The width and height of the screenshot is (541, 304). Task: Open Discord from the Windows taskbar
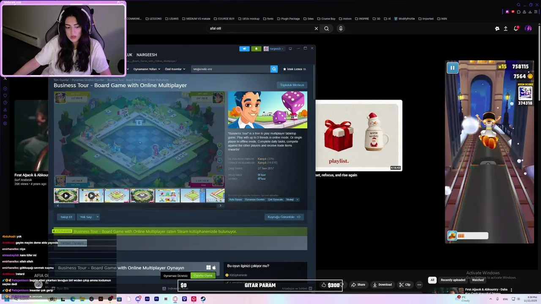click(x=138, y=299)
